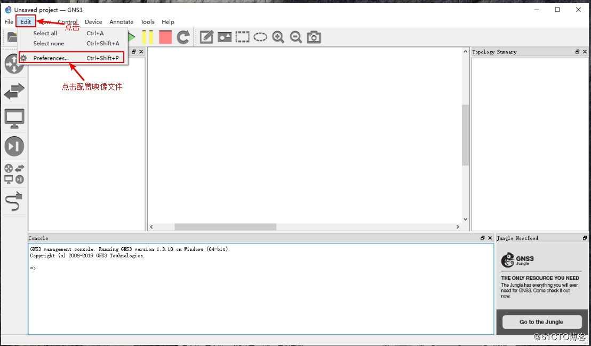Screen dimensions: 591x346
Task: Click the GNS3 app icon in title bar
Action: 8,10
